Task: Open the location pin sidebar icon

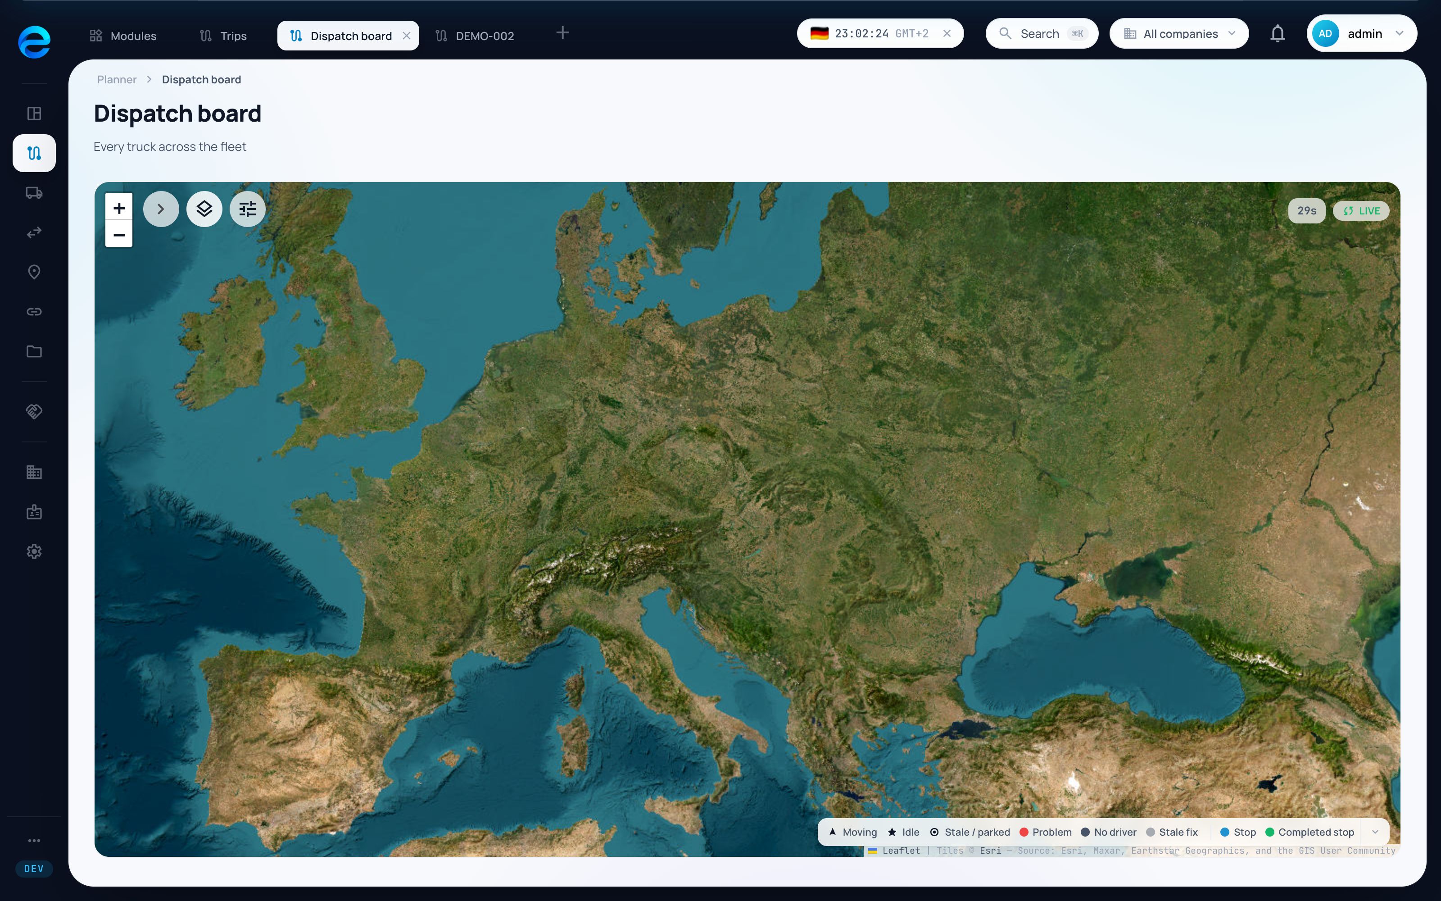Action: (34, 272)
